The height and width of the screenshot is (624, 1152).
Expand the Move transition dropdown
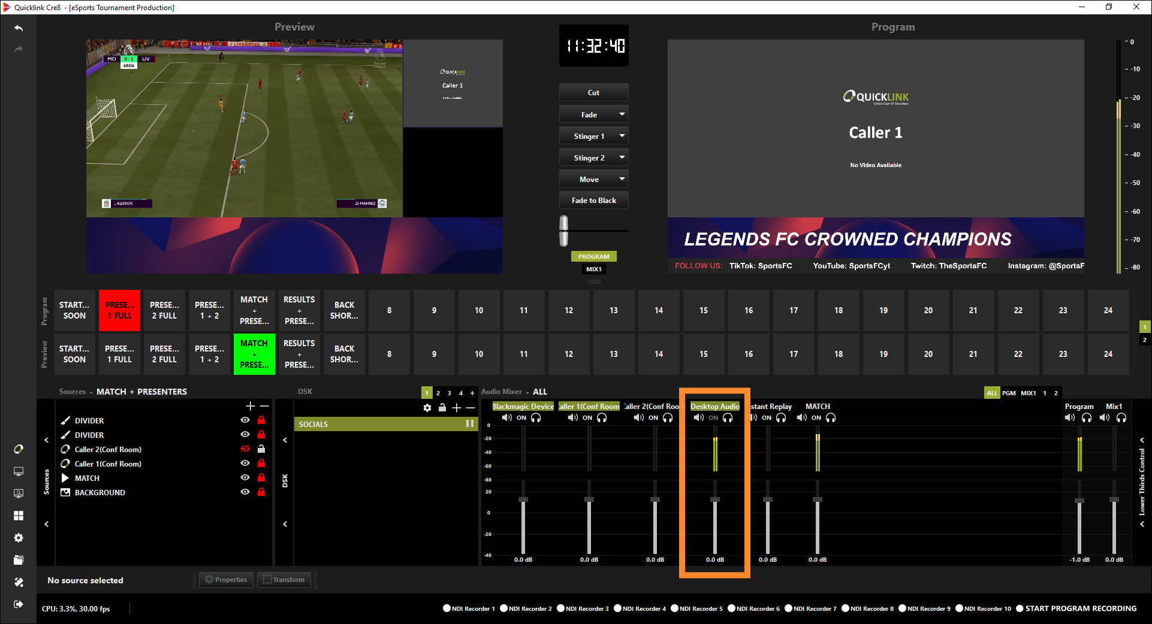[x=622, y=179]
